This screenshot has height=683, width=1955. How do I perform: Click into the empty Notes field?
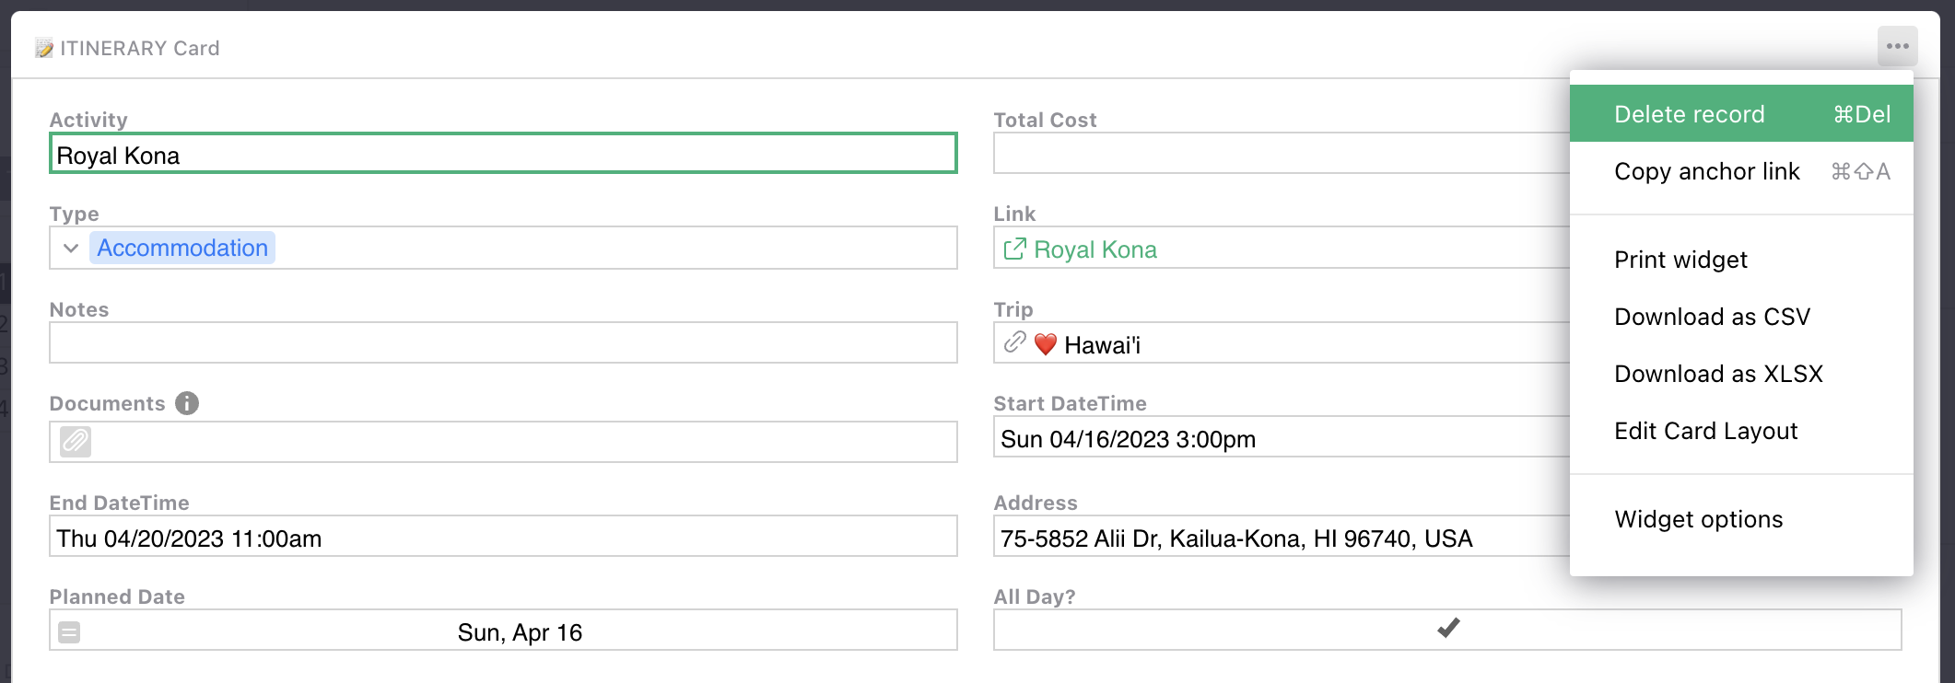(503, 343)
